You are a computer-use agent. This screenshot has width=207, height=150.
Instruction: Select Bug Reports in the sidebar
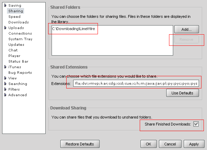tap(20, 73)
